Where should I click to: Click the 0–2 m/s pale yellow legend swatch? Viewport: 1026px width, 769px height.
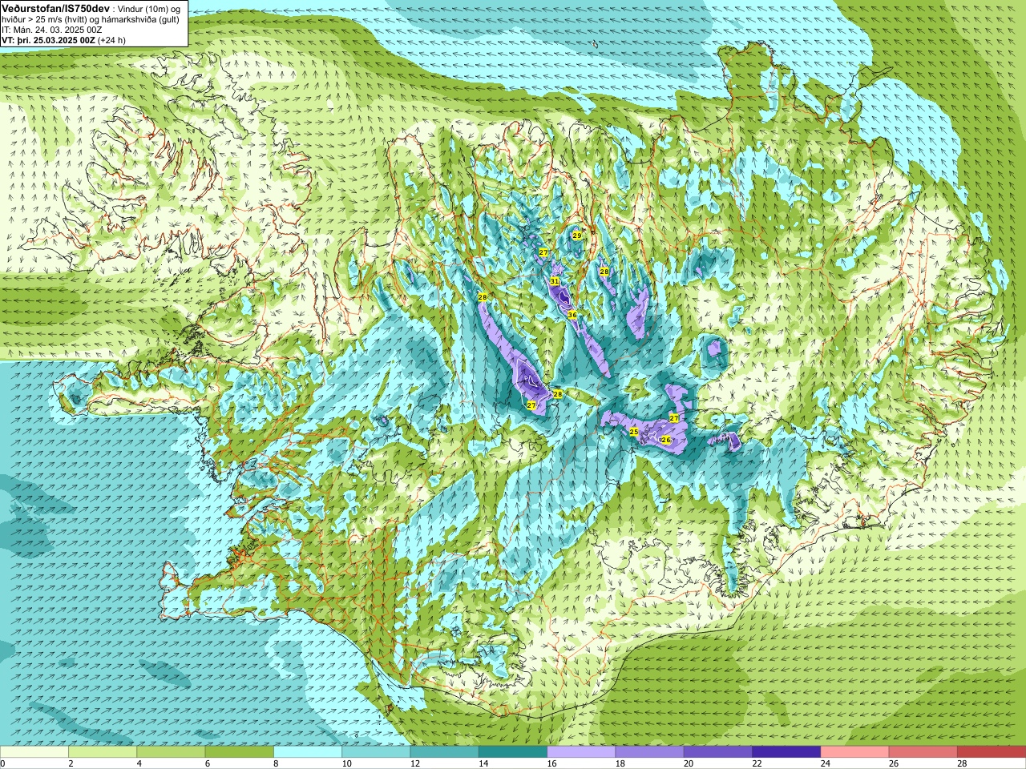pos(34,752)
